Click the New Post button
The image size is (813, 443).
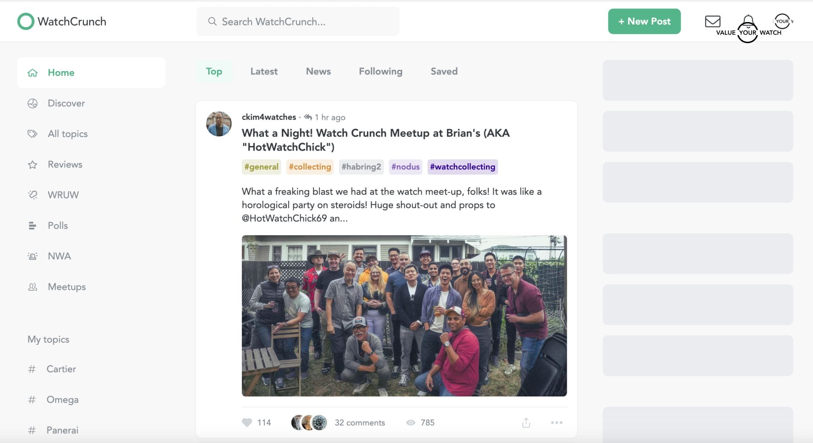point(644,22)
